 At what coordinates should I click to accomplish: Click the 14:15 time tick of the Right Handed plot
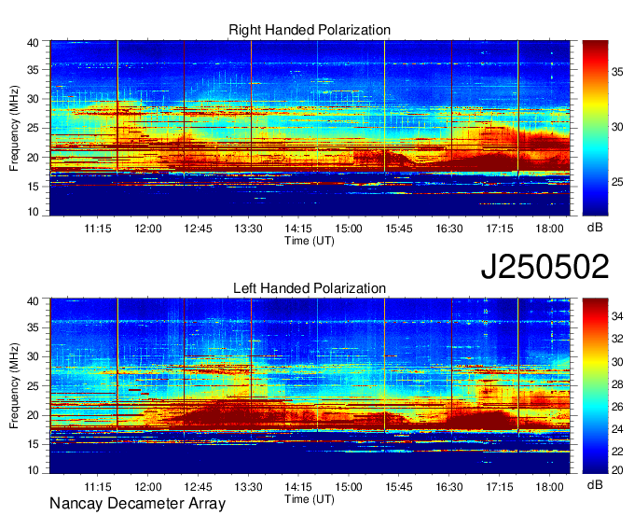coord(298,229)
